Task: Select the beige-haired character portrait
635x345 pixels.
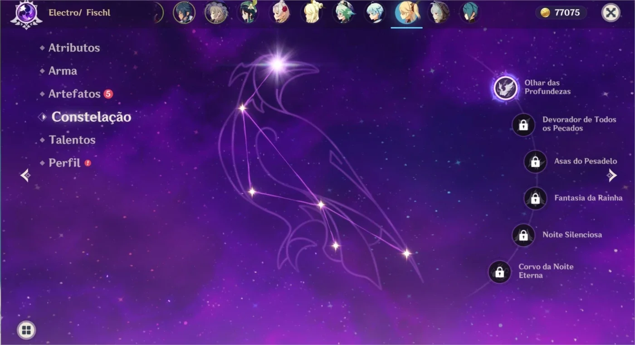Action: pos(216,13)
